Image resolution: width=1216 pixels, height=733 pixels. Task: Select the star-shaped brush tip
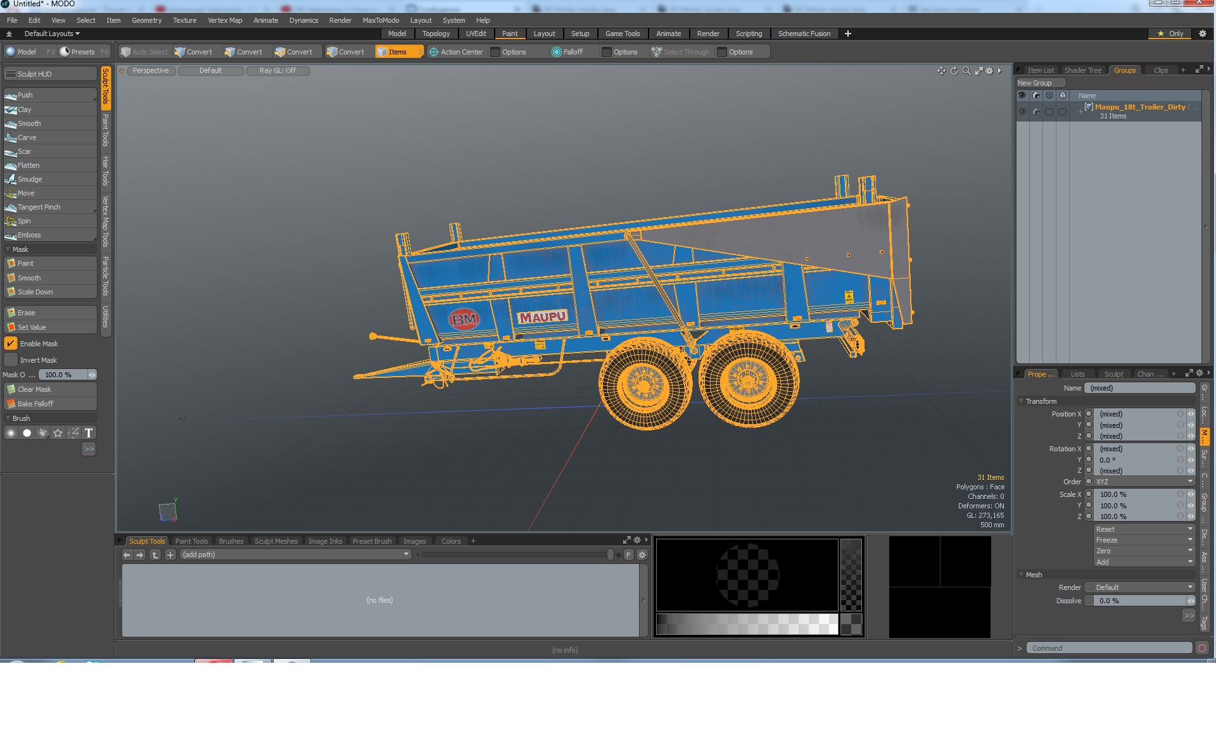click(x=58, y=433)
